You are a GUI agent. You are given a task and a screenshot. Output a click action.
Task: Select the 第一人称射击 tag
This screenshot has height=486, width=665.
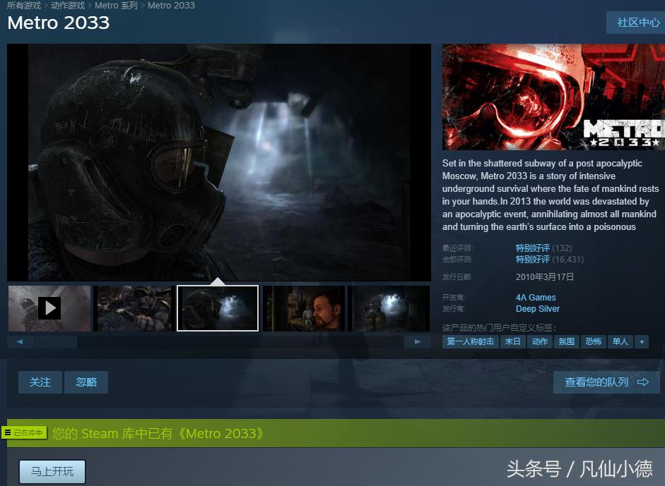click(x=469, y=341)
